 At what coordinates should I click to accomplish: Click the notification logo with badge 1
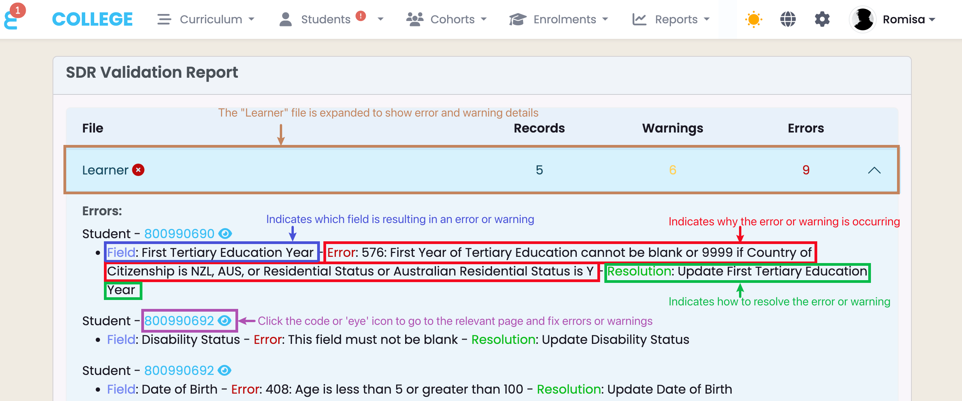[12, 17]
